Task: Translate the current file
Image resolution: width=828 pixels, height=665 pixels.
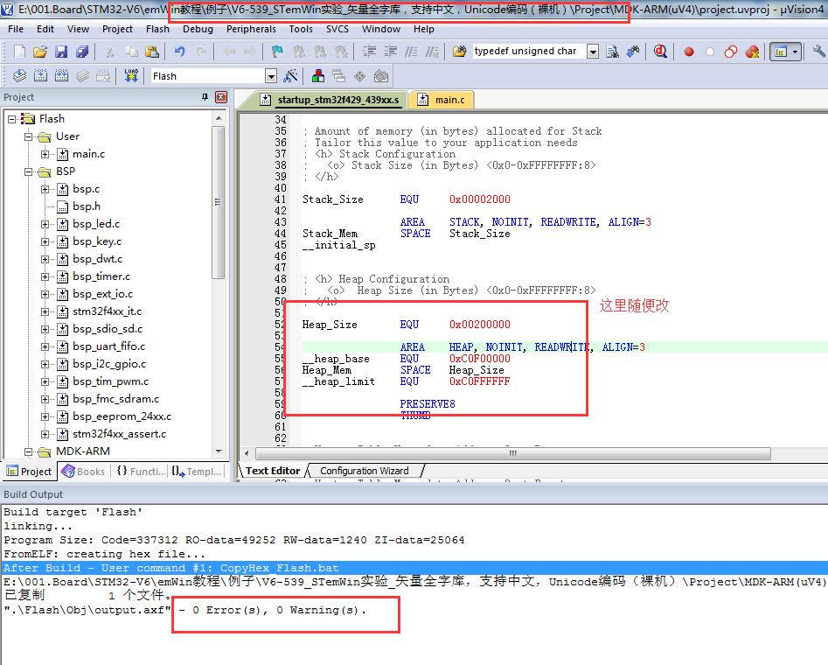Action: click(19, 75)
